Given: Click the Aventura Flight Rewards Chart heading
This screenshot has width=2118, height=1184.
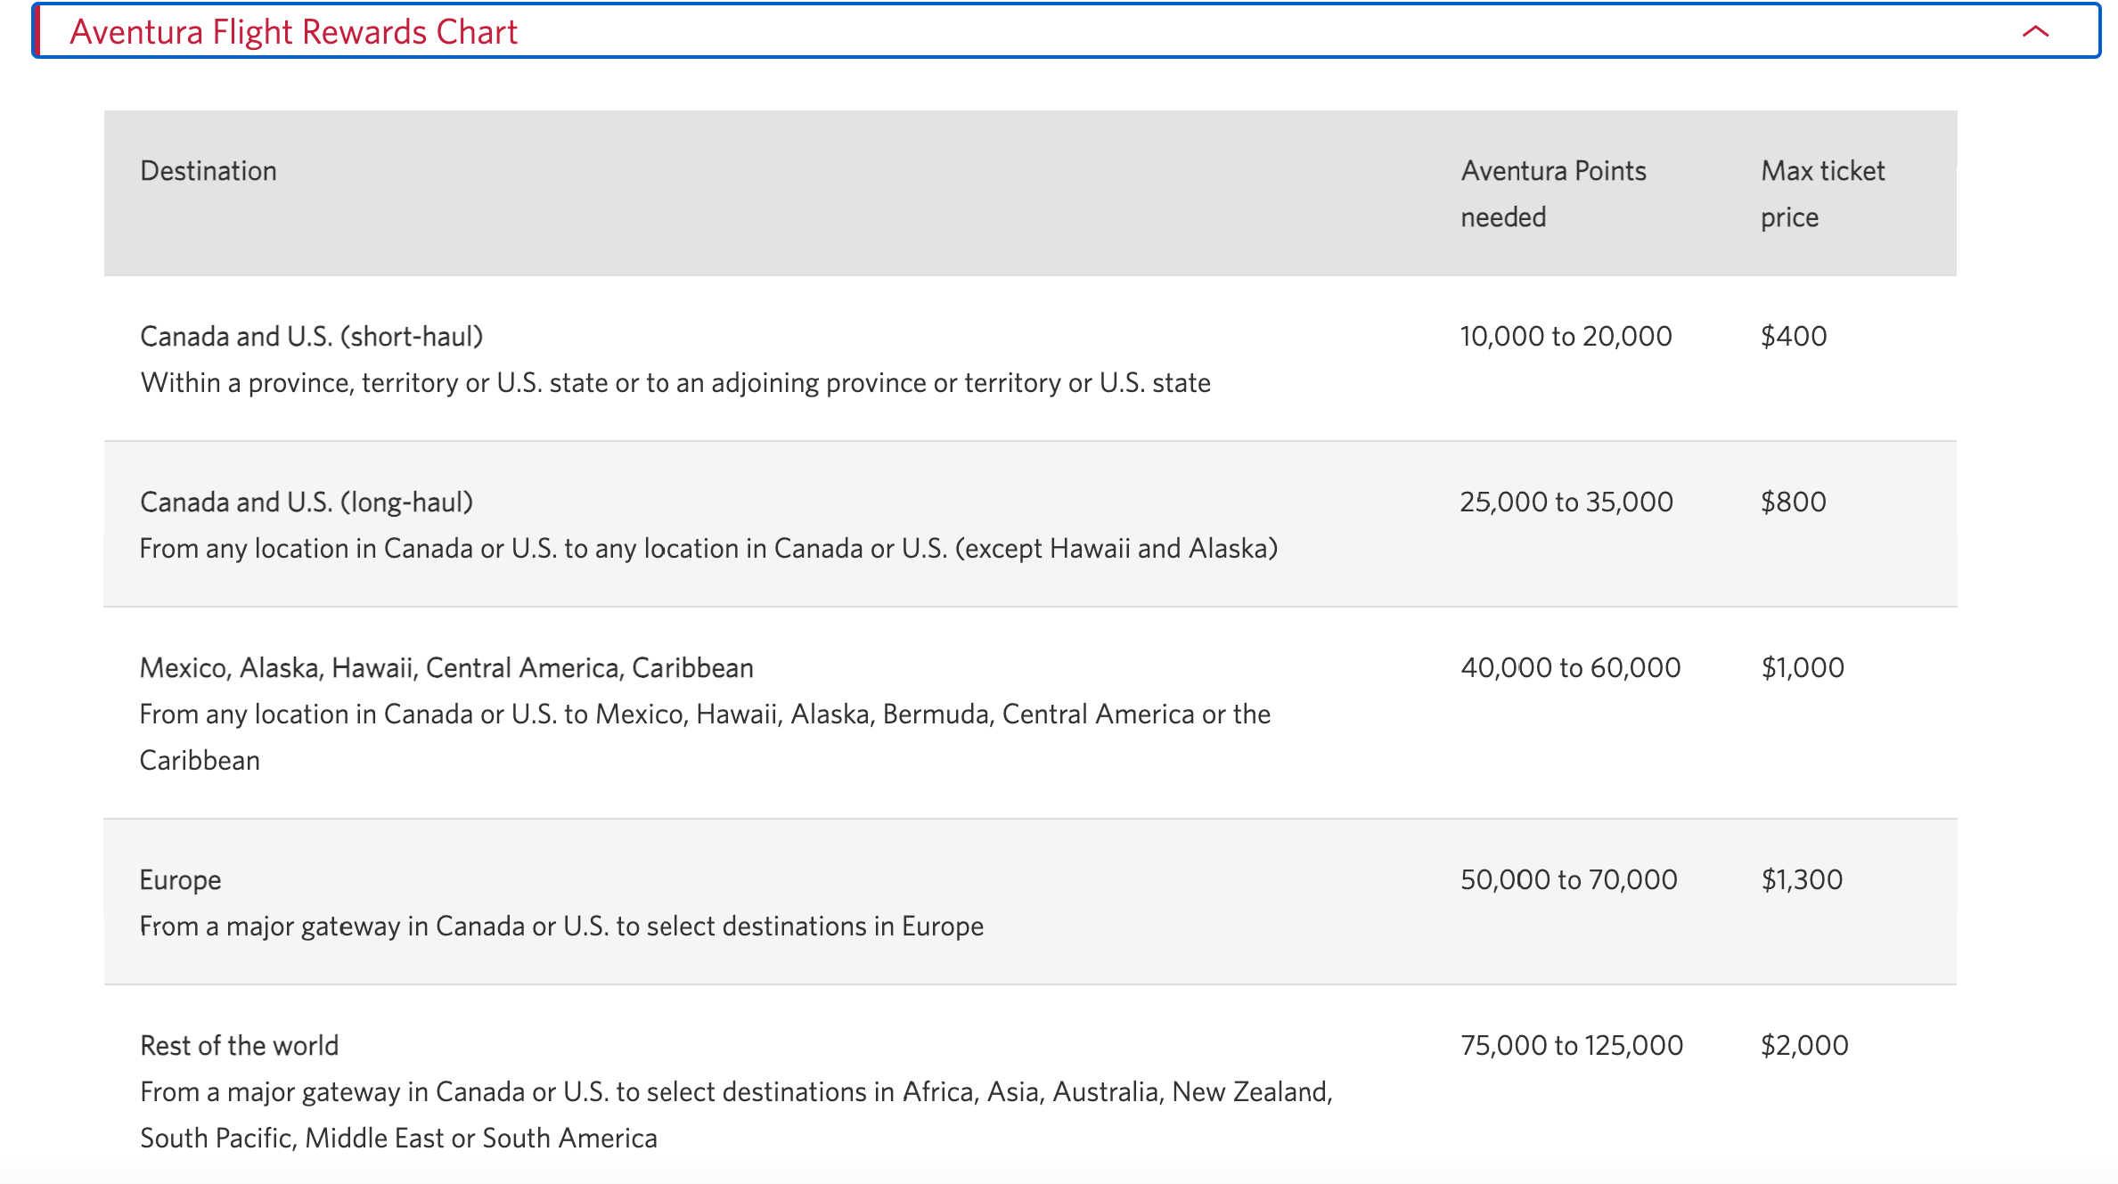Looking at the screenshot, I should [x=293, y=32].
